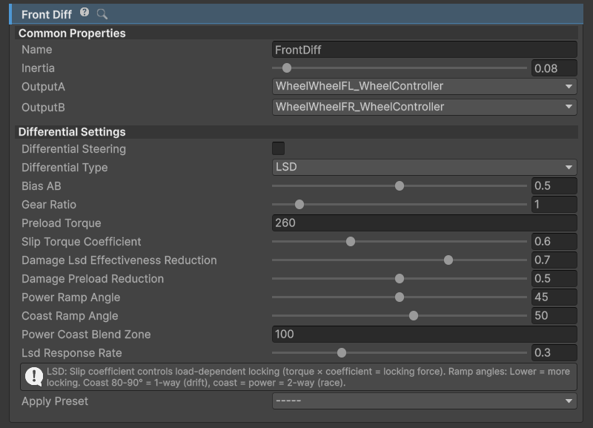The width and height of the screenshot is (593, 428).
Task: Click the LSD info exclamation icon
Action: [x=34, y=377]
